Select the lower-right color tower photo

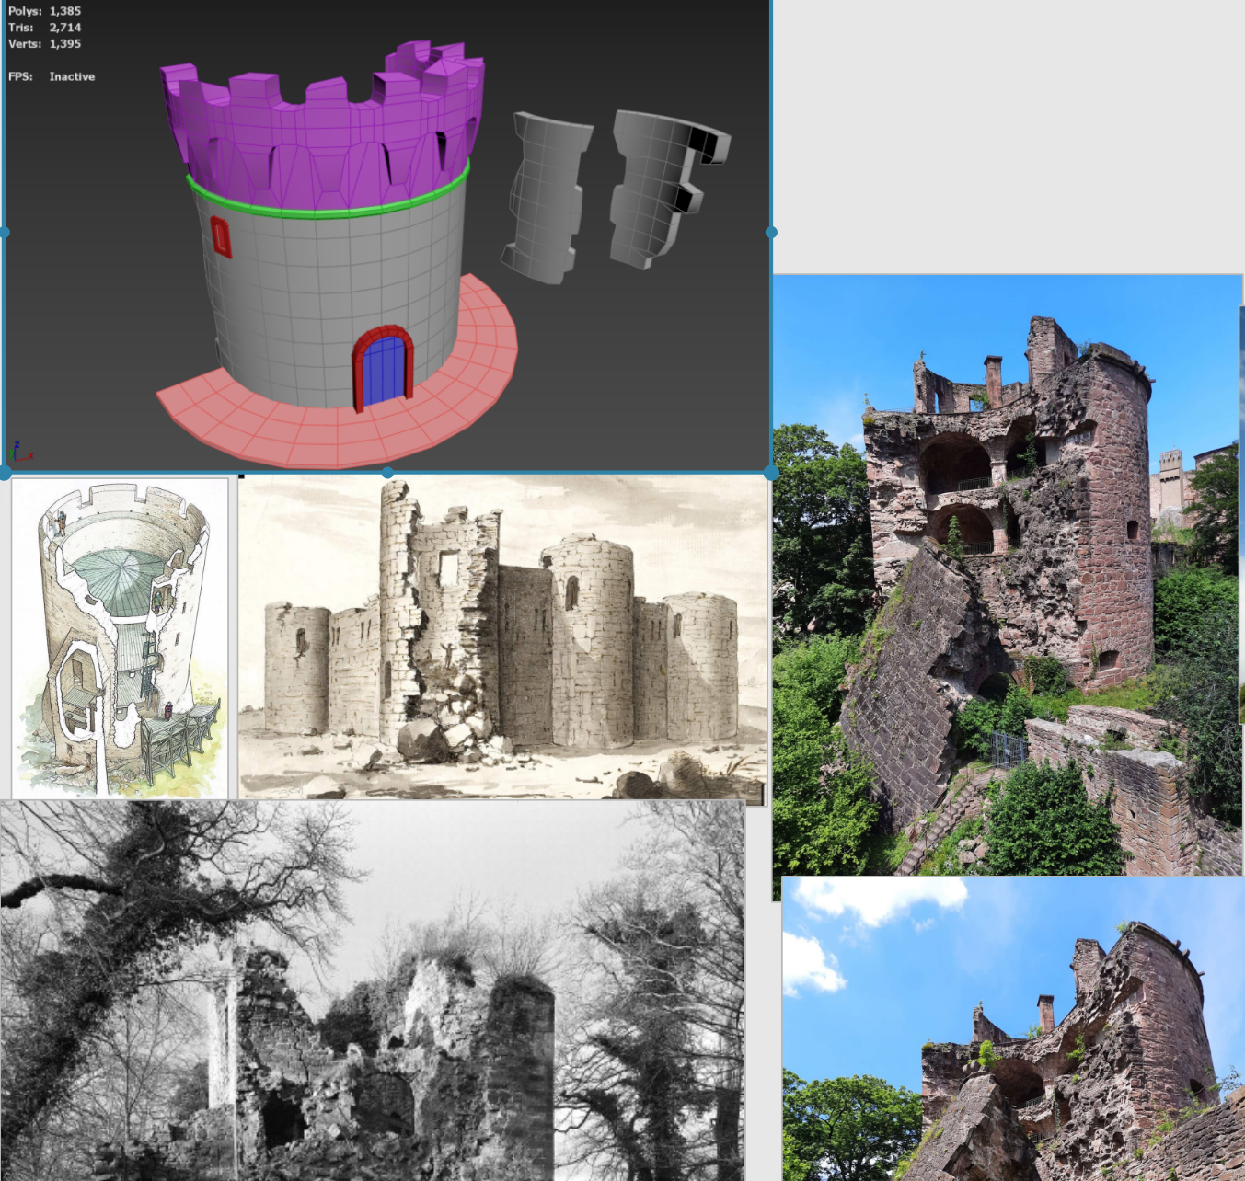coord(1013,1028)
